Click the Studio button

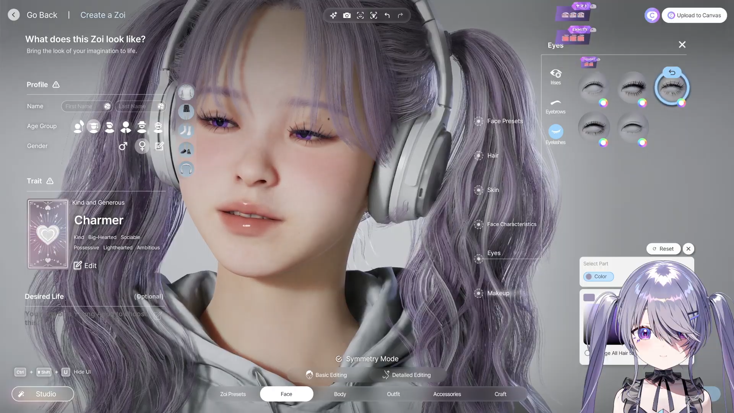43,394
